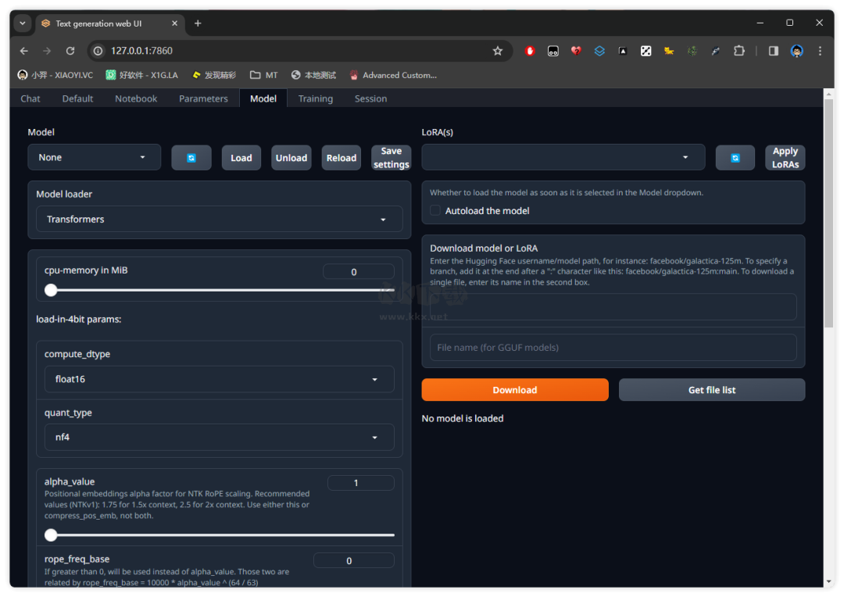Viewport: 844px width, 597px height.
Task: Expand the Model dropdown showing None
Action: click(94, 158)
